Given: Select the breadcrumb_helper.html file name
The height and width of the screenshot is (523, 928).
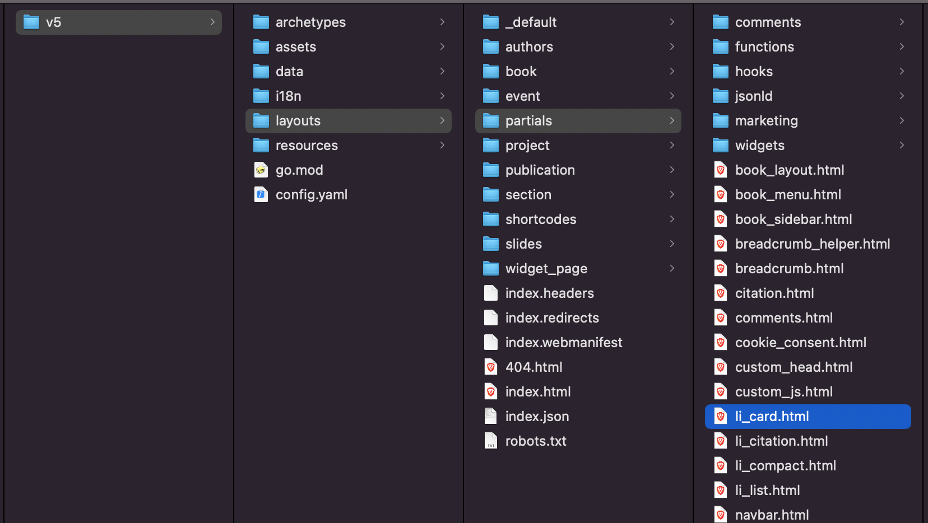Looking at the screenshot, I should tap(813, 244).
